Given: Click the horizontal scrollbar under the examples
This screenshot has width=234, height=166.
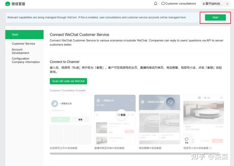Looking at the screenshot, I should coord(134,154).
